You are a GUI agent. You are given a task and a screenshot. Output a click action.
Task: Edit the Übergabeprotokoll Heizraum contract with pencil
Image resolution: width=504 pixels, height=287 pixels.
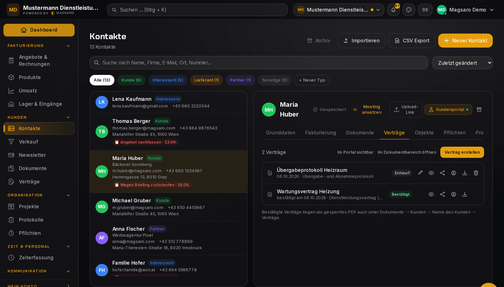click(x=420, y=173)
